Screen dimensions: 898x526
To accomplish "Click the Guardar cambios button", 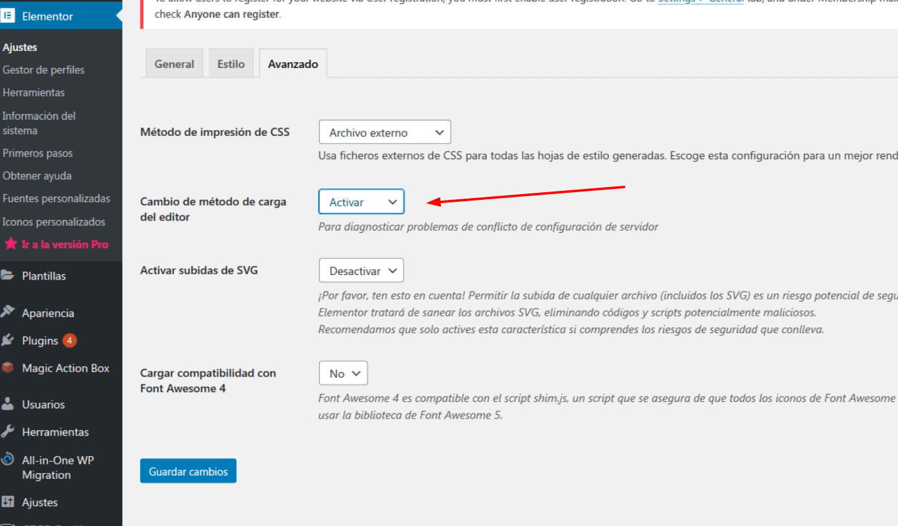I will (x=188, y=471).
